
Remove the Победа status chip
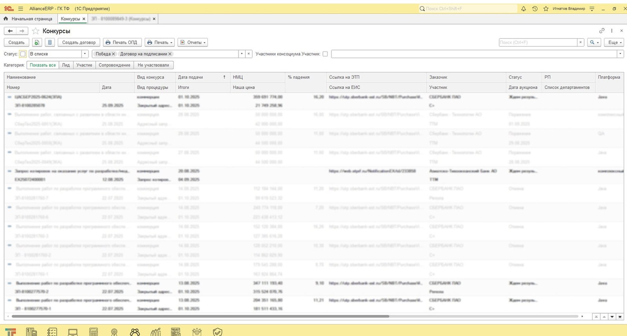(x=114, y=54)
